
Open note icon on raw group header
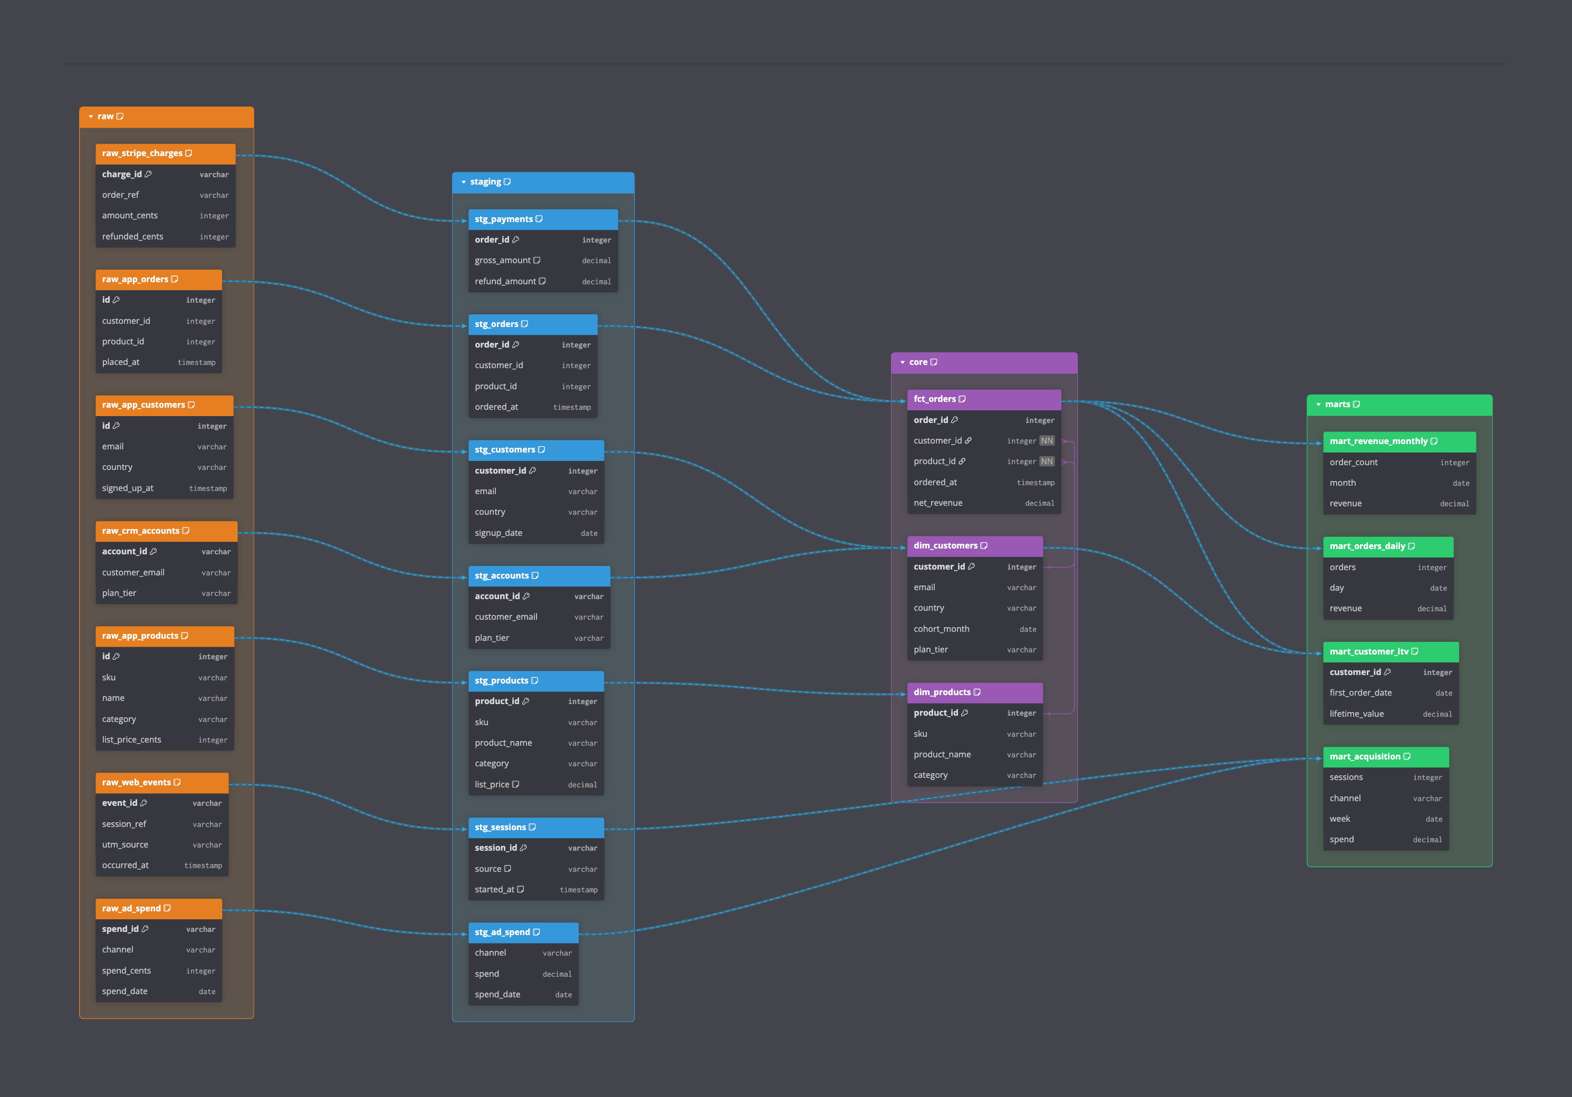120,117
